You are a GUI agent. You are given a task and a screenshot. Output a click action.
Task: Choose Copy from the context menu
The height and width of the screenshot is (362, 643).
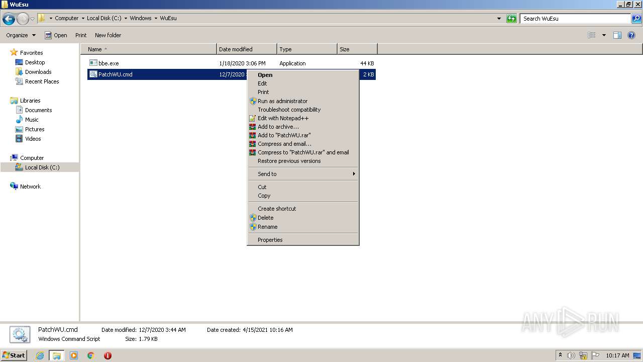point(303,196)
